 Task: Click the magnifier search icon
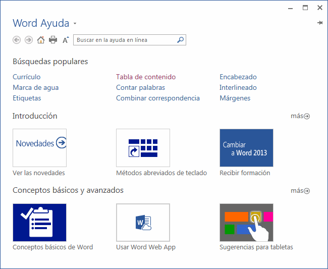[x=180, y=40]
